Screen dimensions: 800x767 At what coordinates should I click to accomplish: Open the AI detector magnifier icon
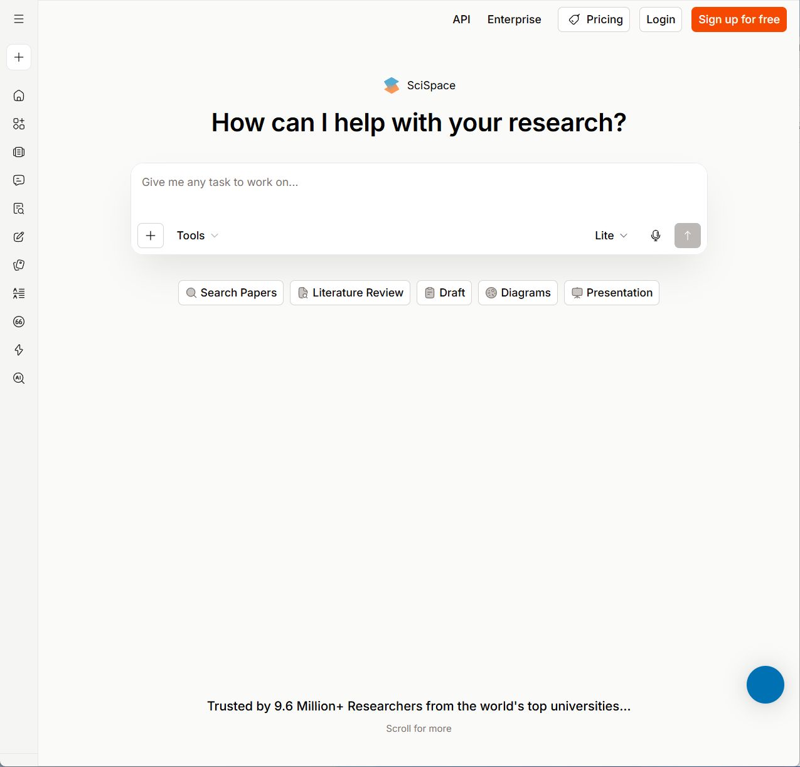[x=19, y=378]
